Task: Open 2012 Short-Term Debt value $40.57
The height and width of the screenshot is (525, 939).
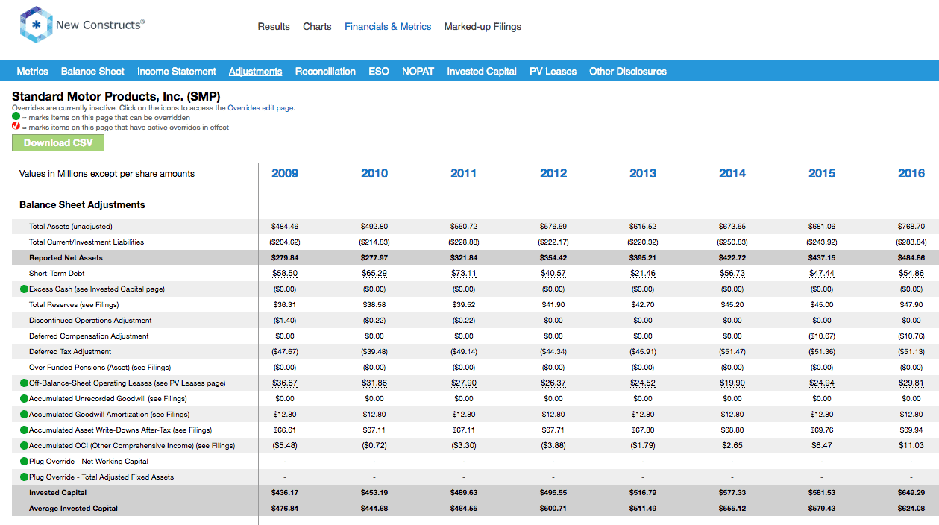Action: pyautogui.click(x=553, y=274)
